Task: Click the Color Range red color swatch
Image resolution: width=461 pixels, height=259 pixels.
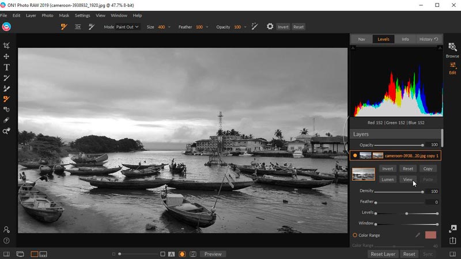Action: pyautogui.click(x=430, y=235)
